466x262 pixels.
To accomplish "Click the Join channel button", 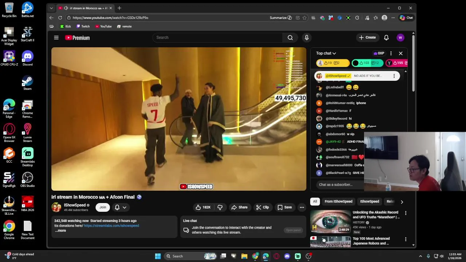I will pos(103,207).
